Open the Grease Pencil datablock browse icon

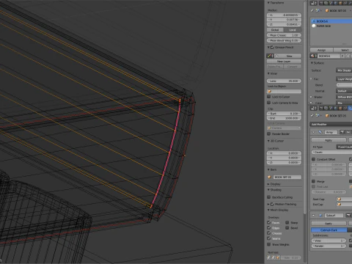[270, 56]
